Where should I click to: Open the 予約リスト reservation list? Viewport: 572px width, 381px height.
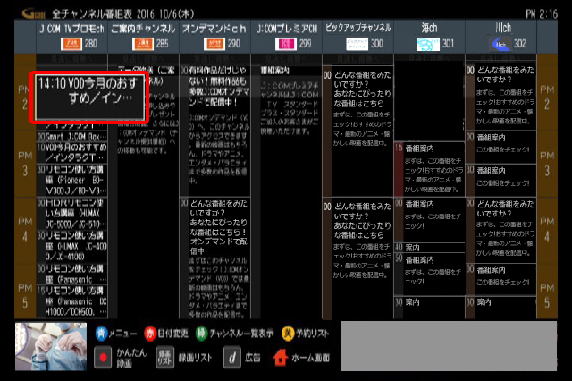pyautogui.click(x=313, y=334)
